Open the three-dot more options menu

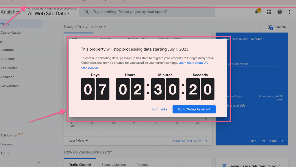pos(290,12)
